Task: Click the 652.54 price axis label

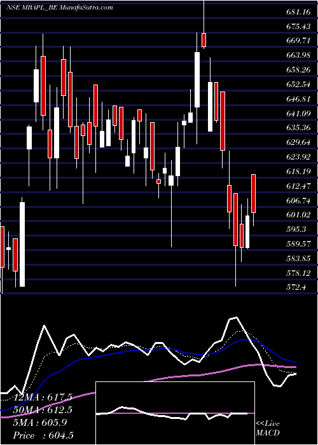Action: click(299, 85)
